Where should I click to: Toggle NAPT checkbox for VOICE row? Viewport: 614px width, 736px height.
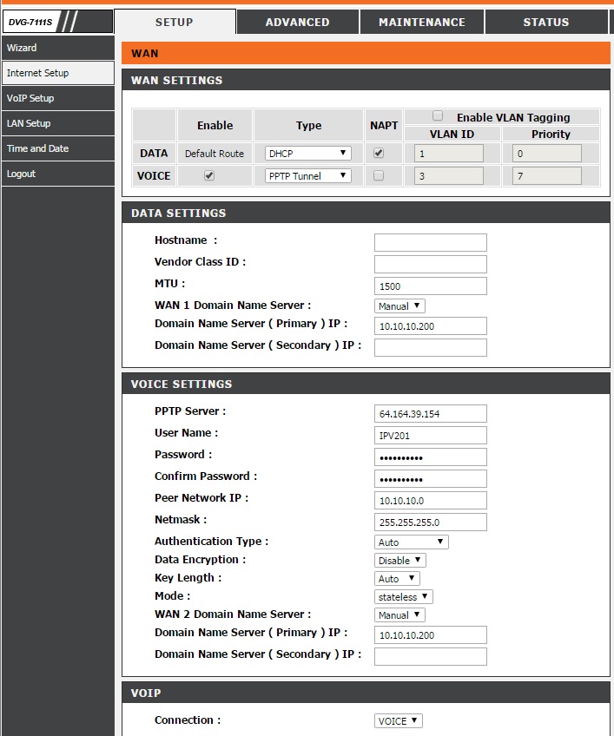click(378, 175)
